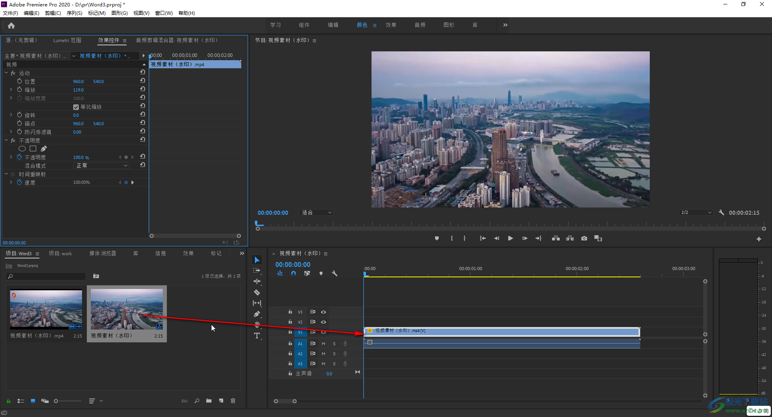The height and width of the screenshot is (417, 772).
Task: Reset the Position parameter
Action: (x=142, y=81)
